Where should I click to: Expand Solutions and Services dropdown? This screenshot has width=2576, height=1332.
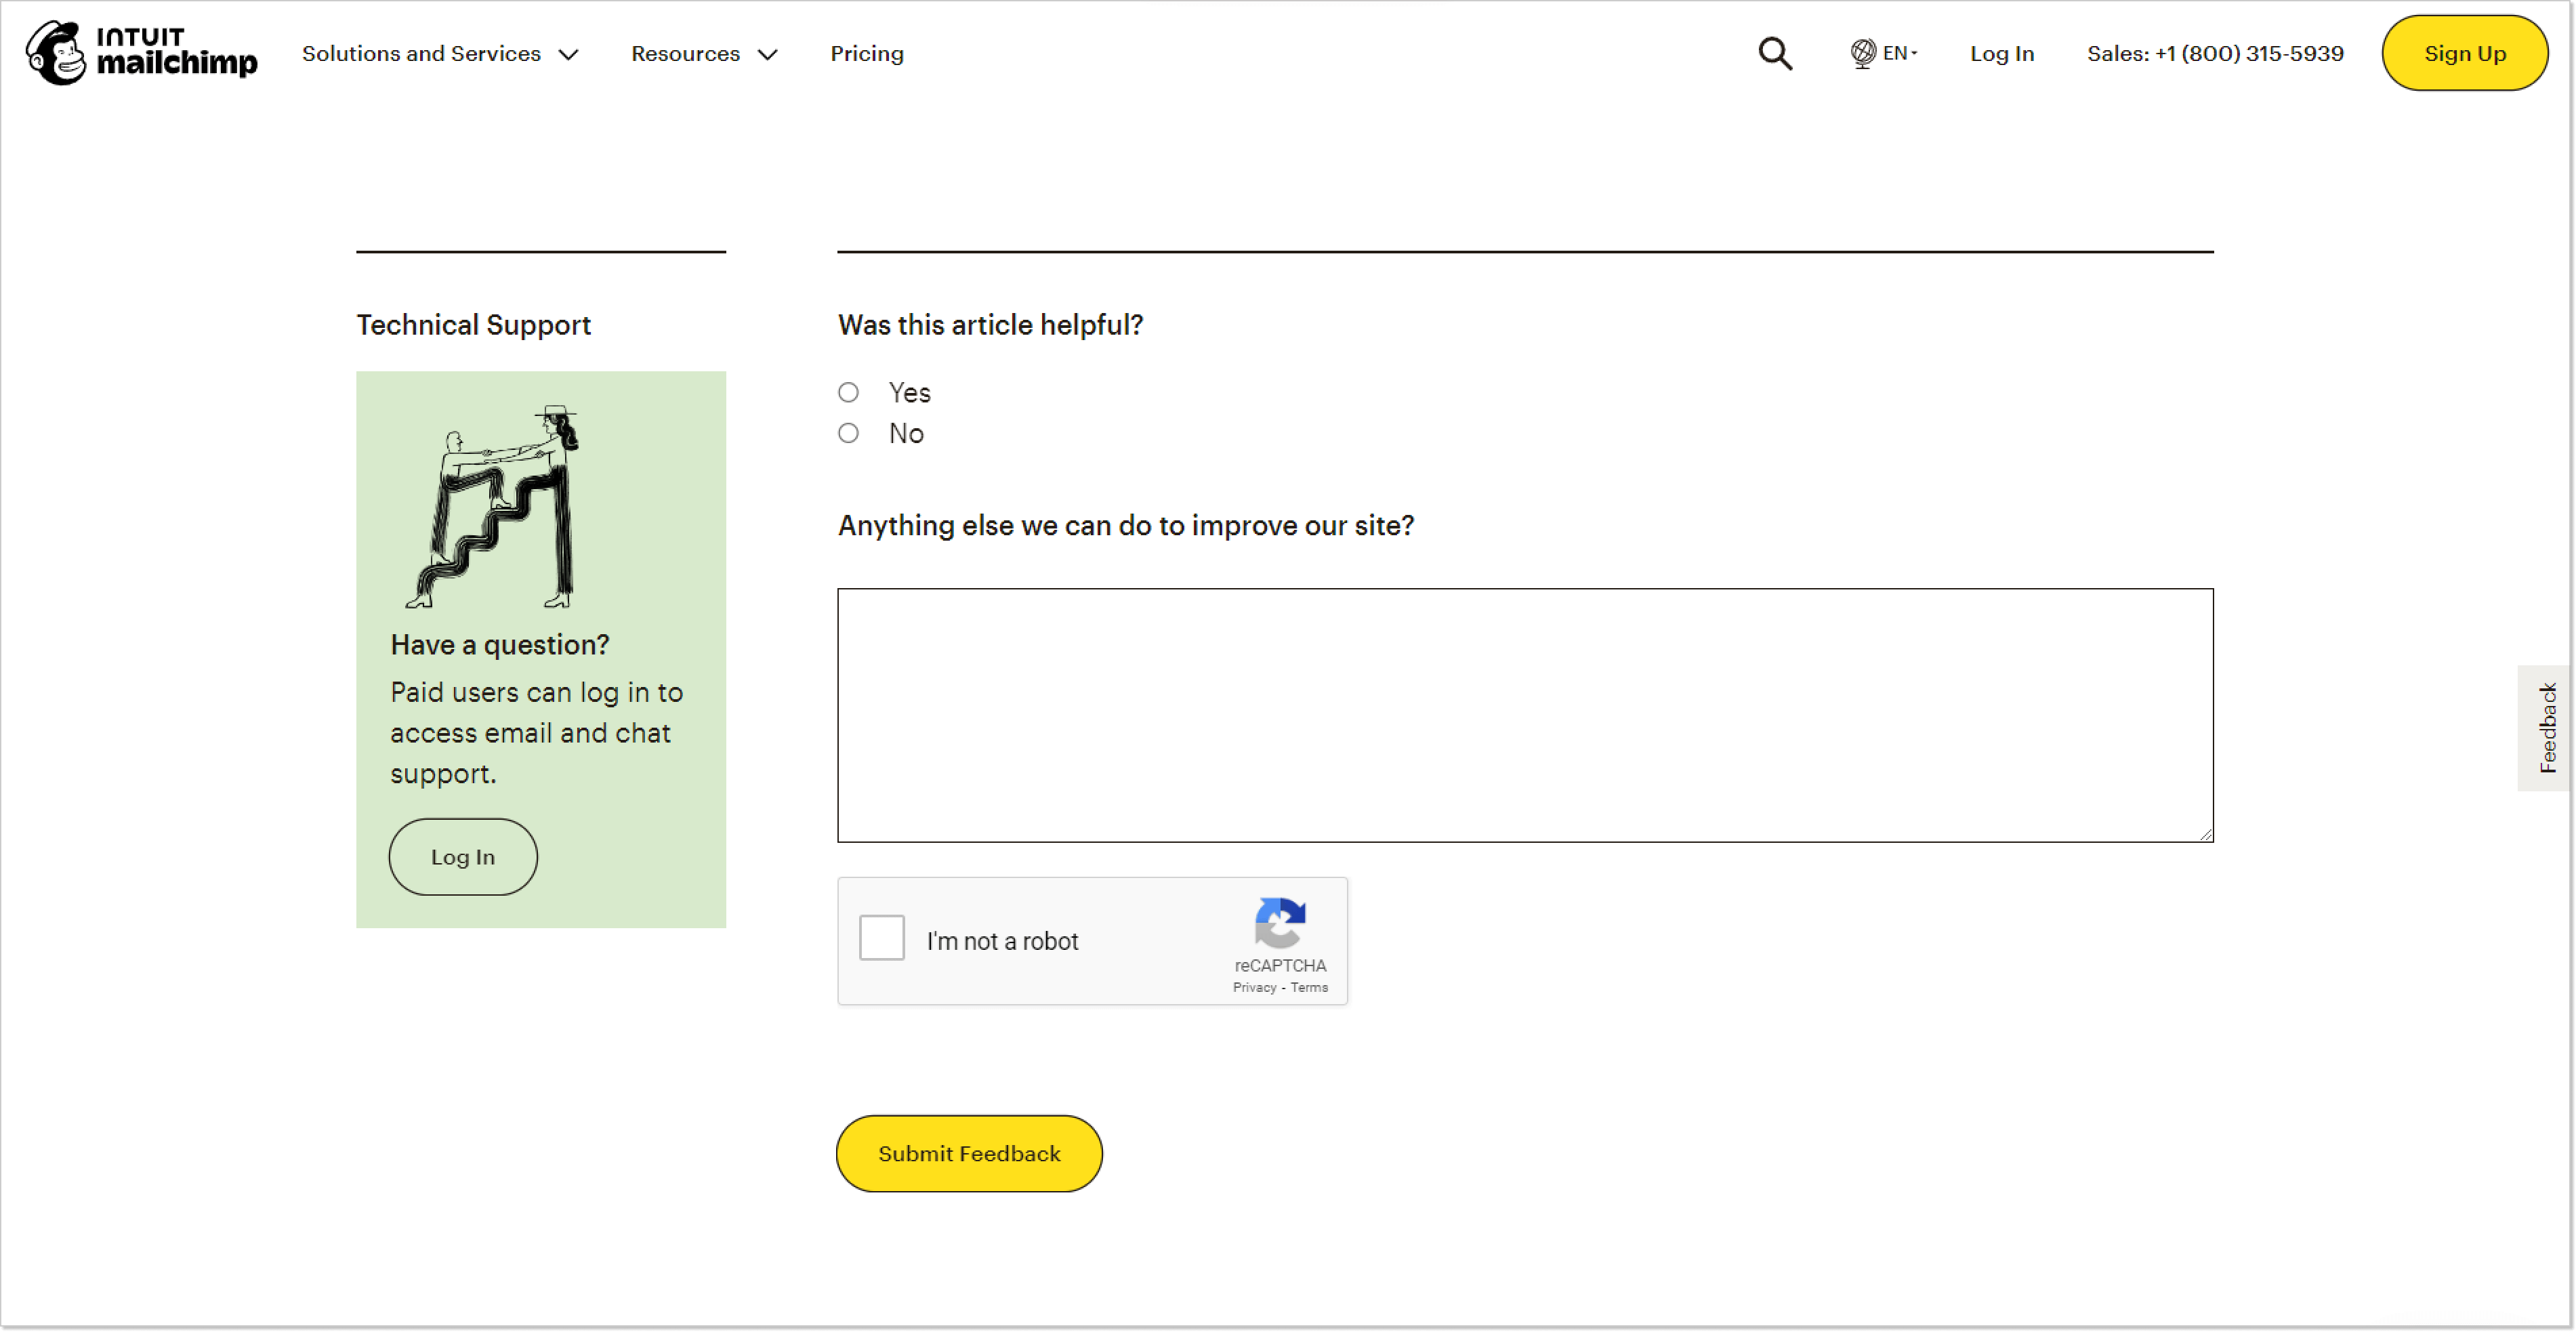point(438,53)
